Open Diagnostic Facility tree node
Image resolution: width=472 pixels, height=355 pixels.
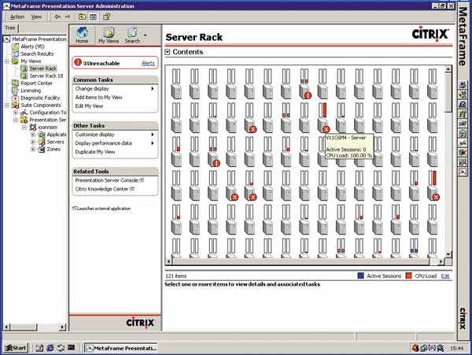[x=40, y=98]
